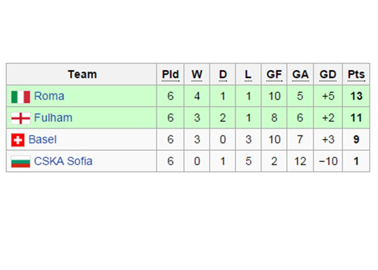Click the Italy flag icon beside Roma
Screen dimensions: 378x270
coord(21,97)
